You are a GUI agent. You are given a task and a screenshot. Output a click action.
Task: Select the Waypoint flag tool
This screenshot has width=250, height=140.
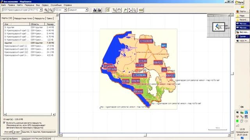(125, 10)
